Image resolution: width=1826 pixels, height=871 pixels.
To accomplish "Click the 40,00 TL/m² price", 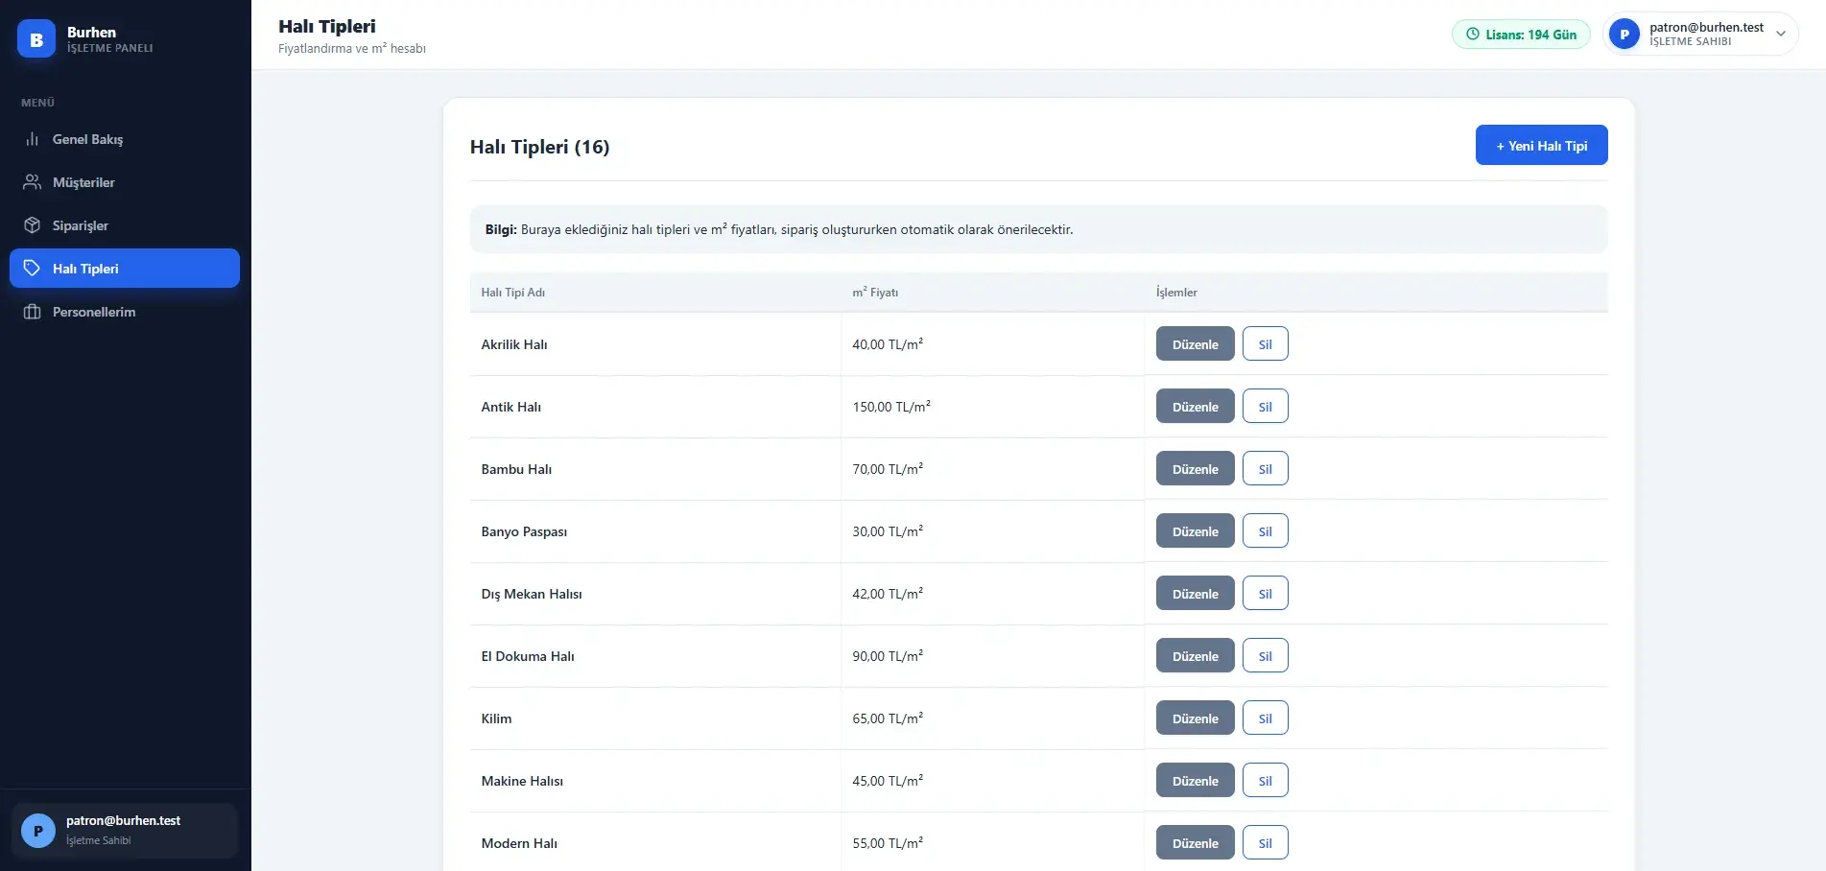I will [888, 343].
